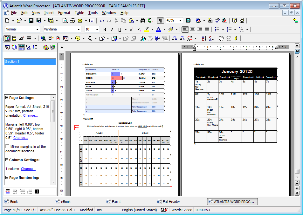Viewport: 303px width, 215px height.
Task: Run the spell checker icon
Action: [x=217, y=20]
